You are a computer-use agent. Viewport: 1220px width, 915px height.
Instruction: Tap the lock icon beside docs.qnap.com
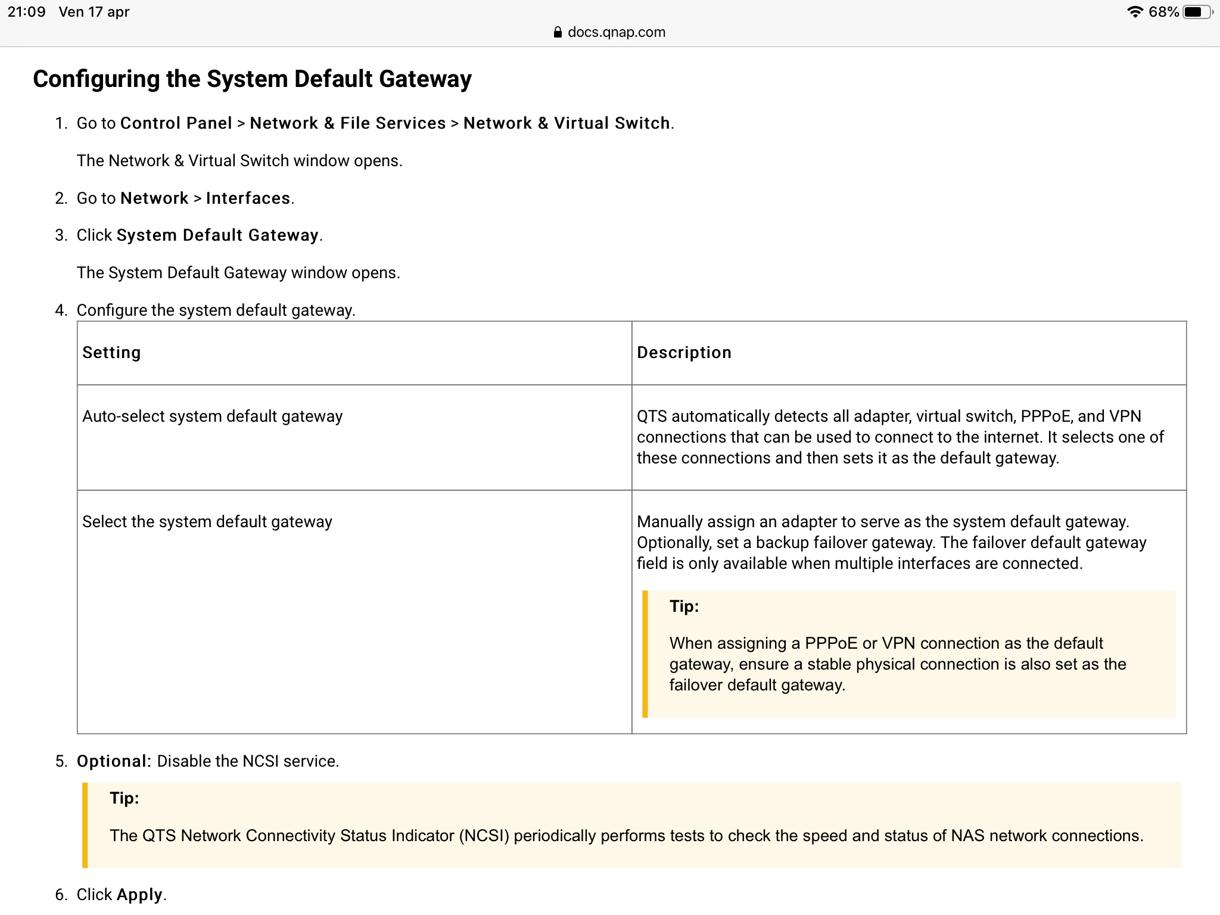[558, 32]
